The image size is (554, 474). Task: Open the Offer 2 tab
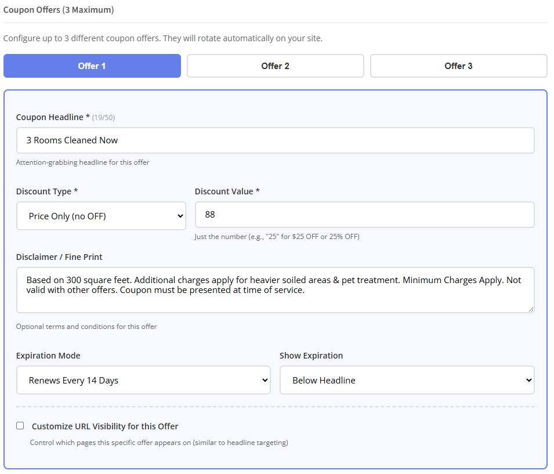(x=275, y=66)
